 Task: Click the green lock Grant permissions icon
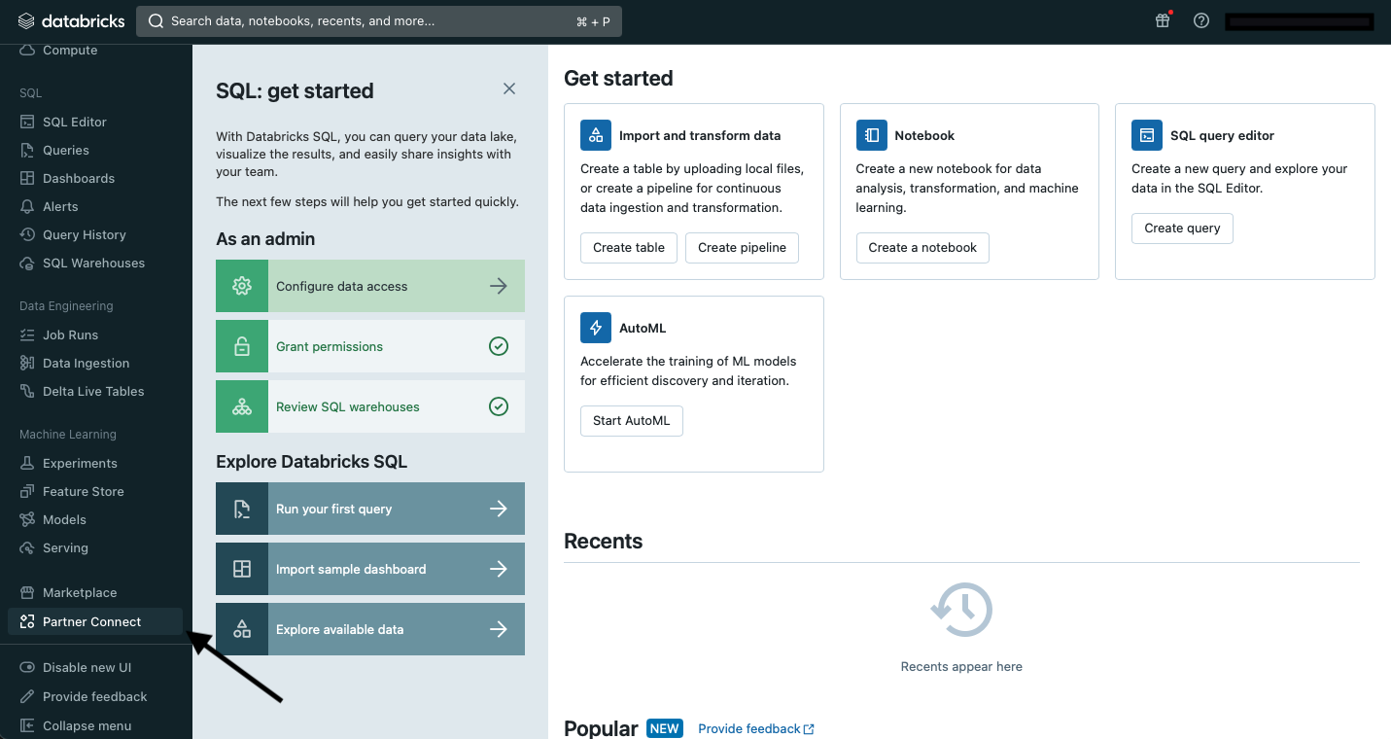point(242,346)
